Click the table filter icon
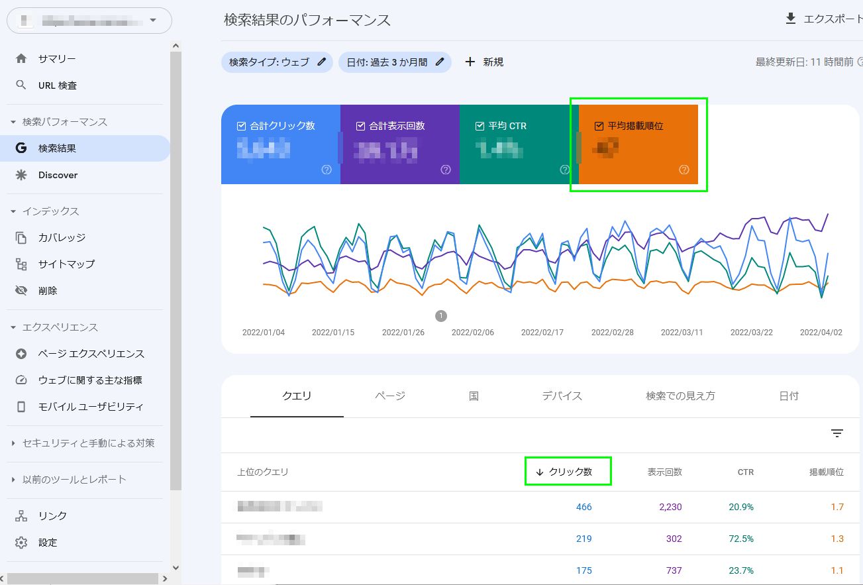This screenshot has width=863, height=585. point(837,433)
